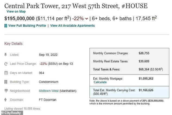Viewport: 172px width, 115px height.
Task: Click the signpost icon beside Neighborhood
Action: (6, 91)
